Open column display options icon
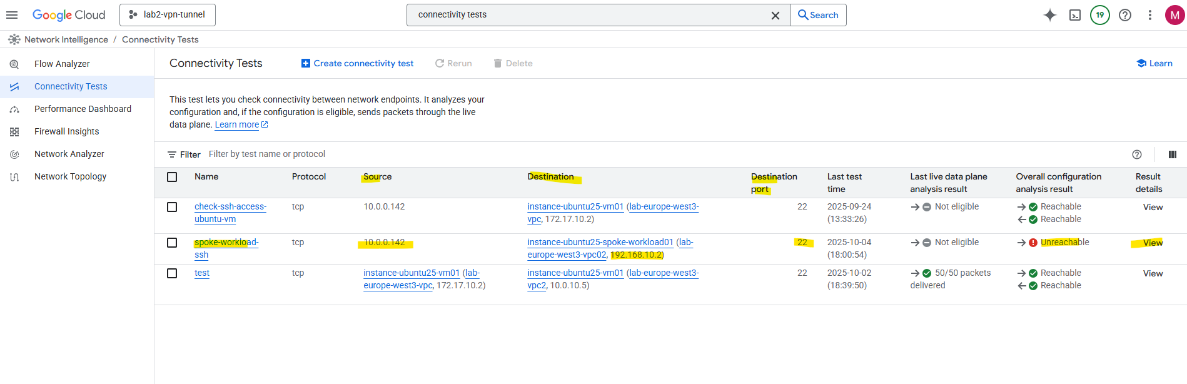The image size is (1187, 384). click(1172, 154)
